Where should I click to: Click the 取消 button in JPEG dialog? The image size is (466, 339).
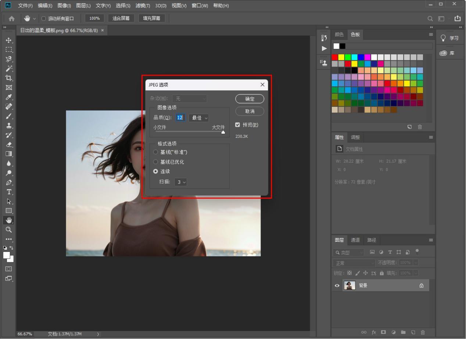[x=250, y=111]
